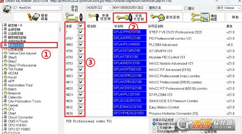Open the 00411000002025012022 dropdown
This screenshot has width=242, height=134.
(x=146, y=8)
